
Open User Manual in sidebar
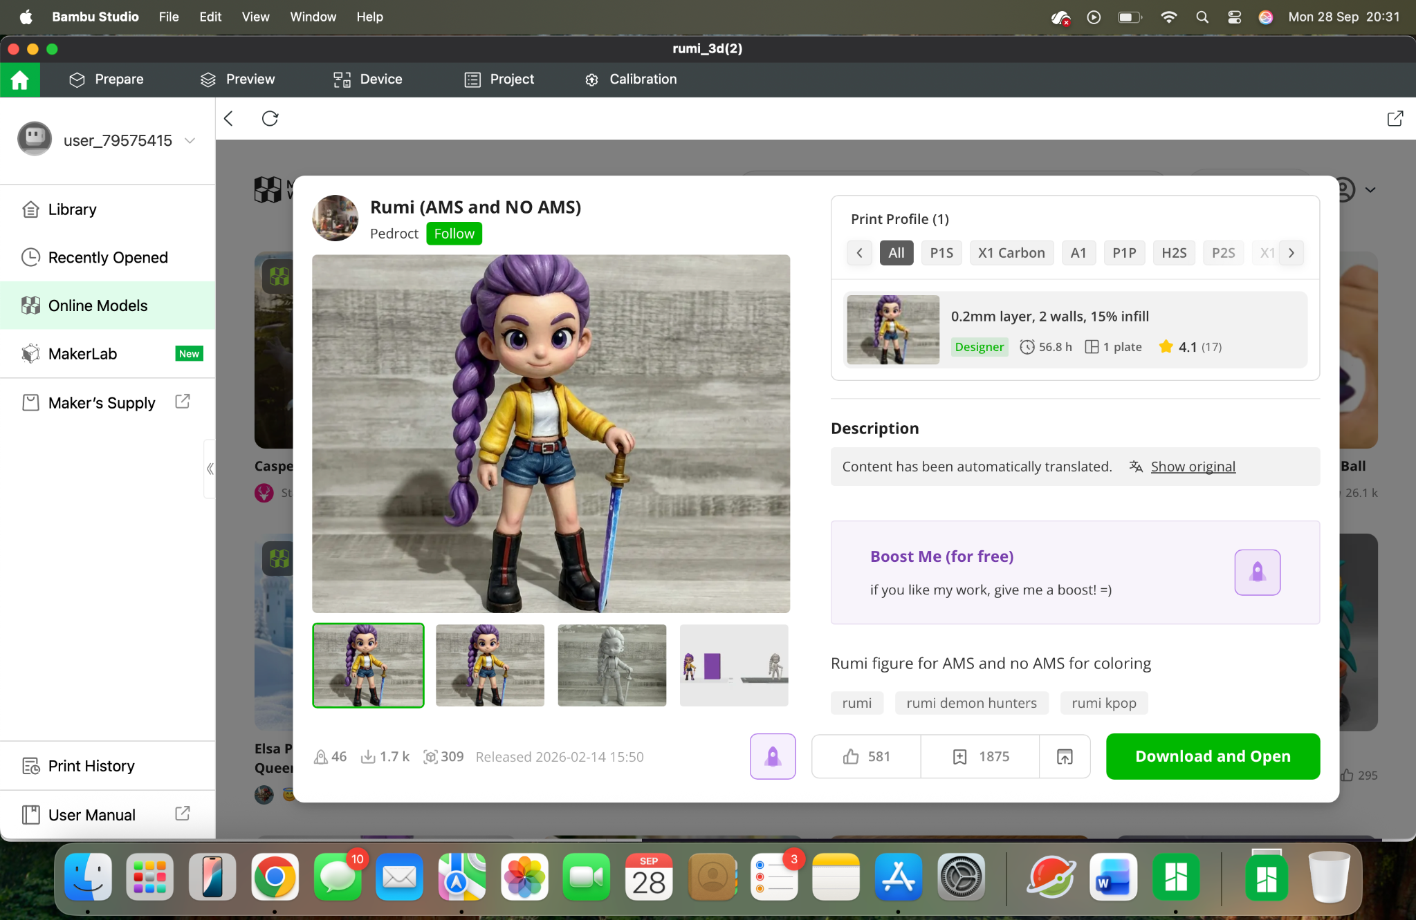(x=107, y=815)
